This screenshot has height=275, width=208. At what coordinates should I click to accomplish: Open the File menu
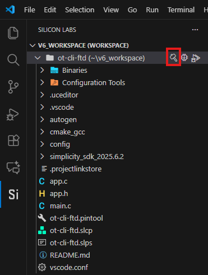pos(30,10)
